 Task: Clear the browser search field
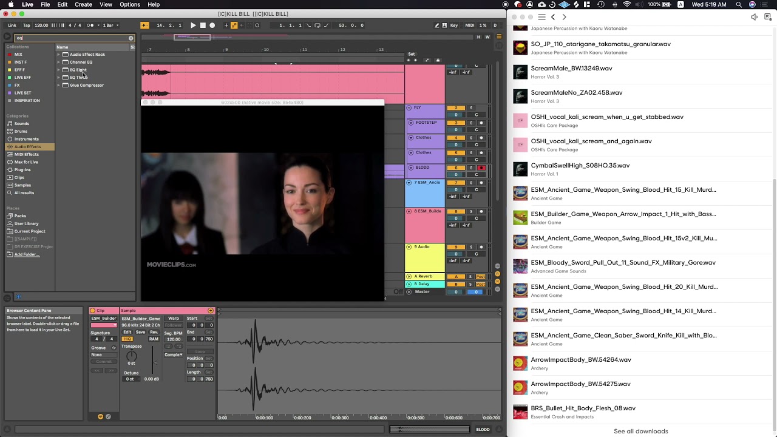(x=131, y=38)
